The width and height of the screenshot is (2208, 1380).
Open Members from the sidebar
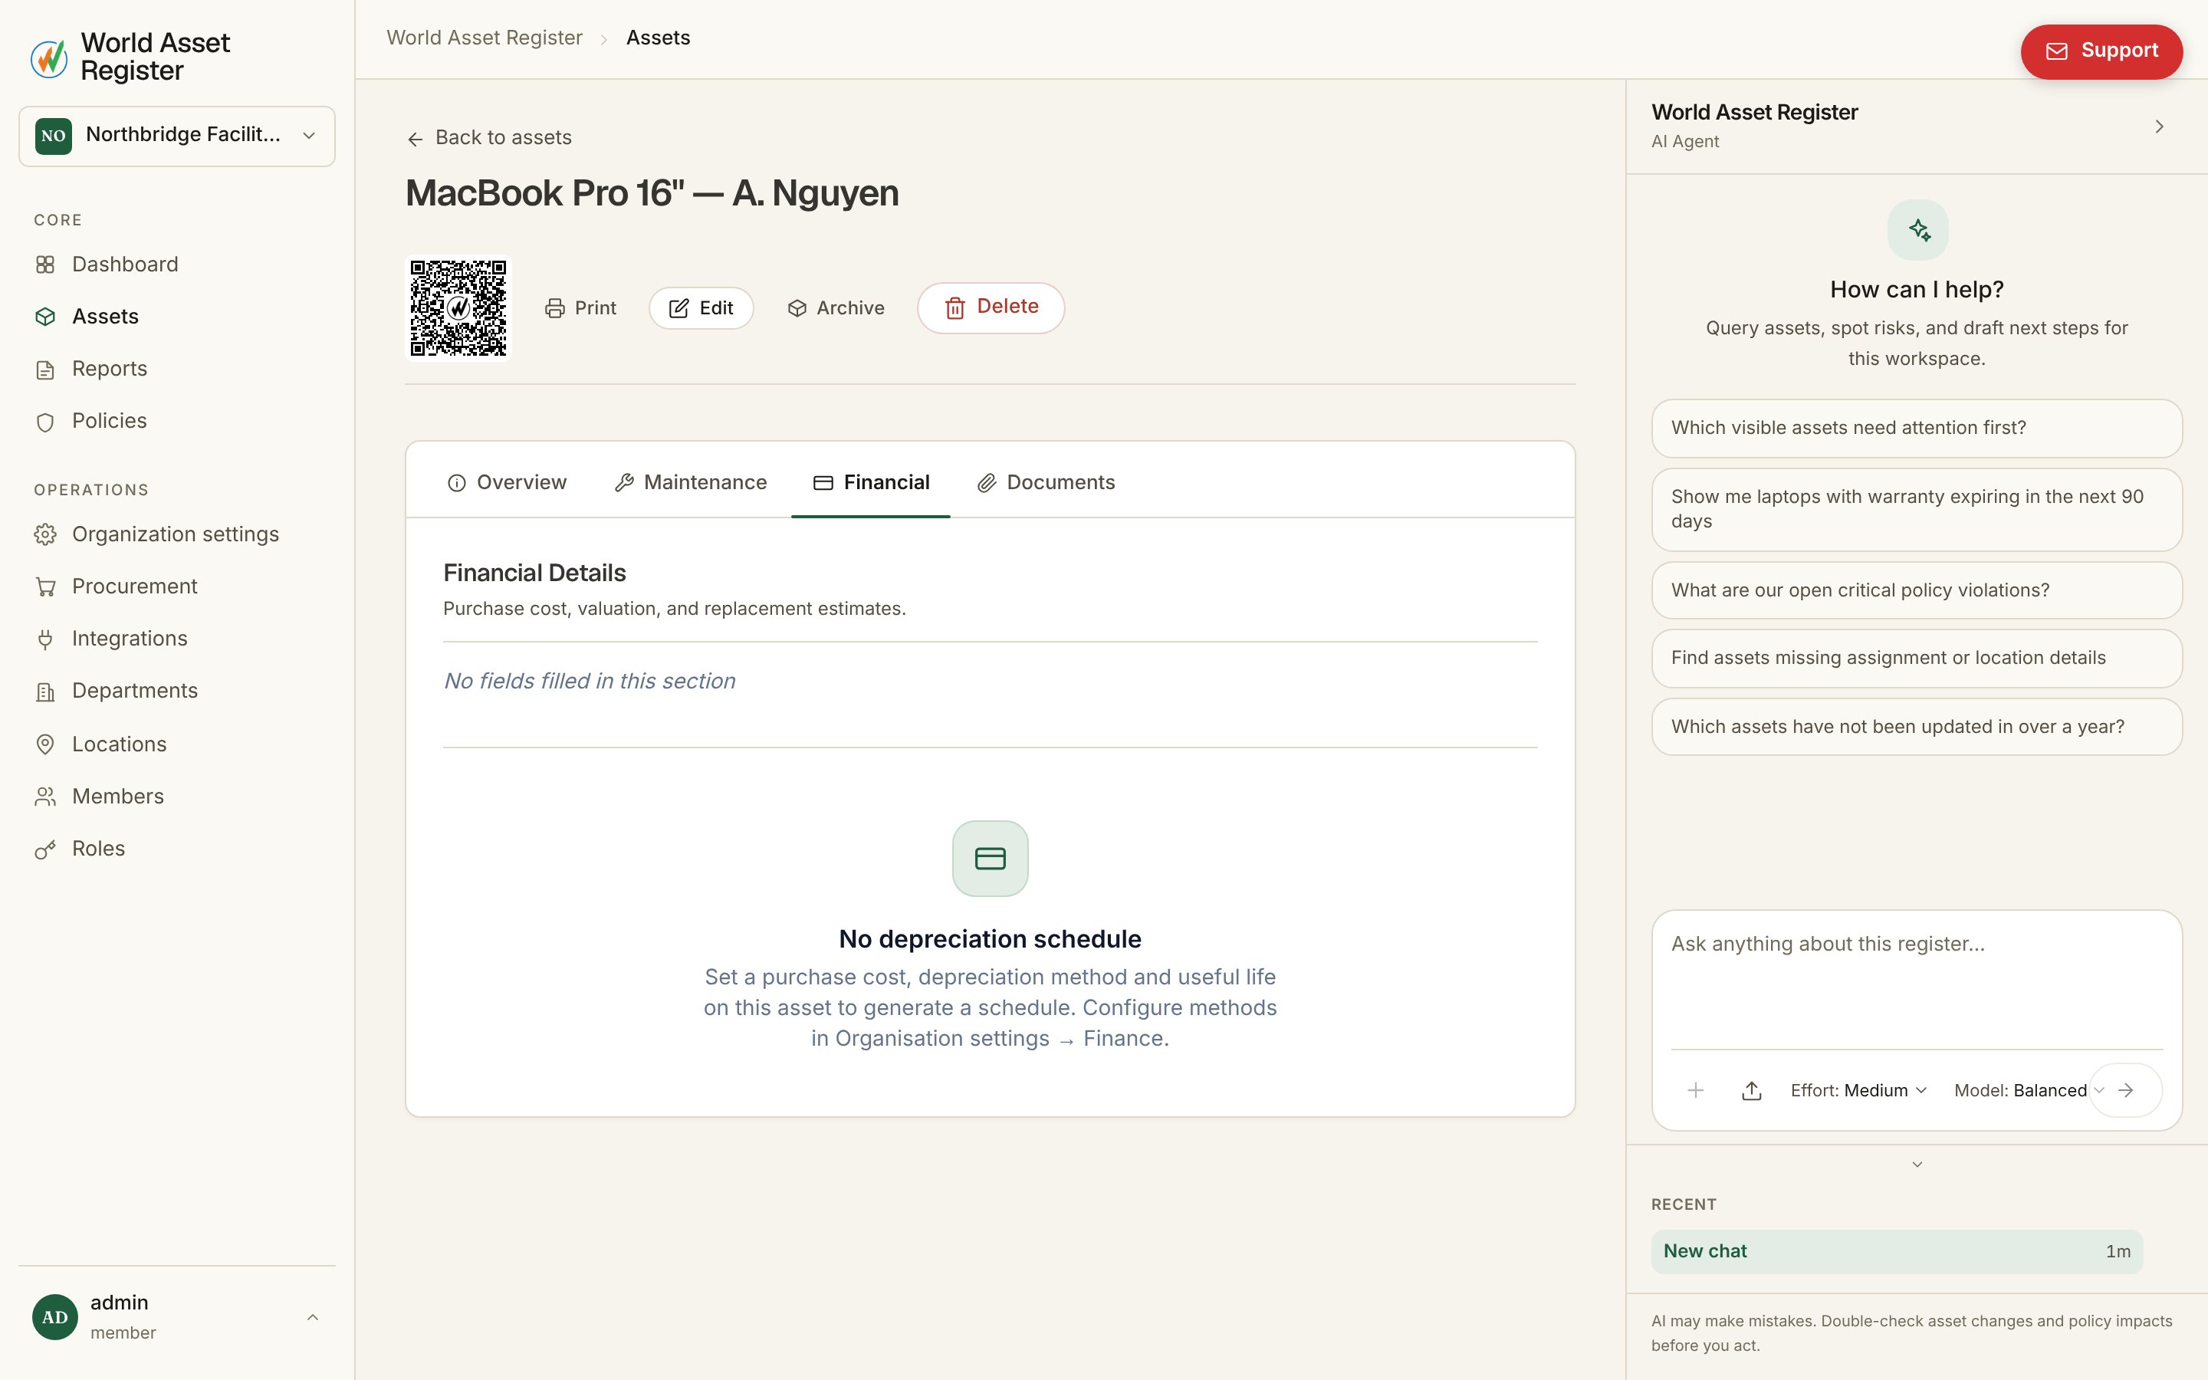click(177, 797)
